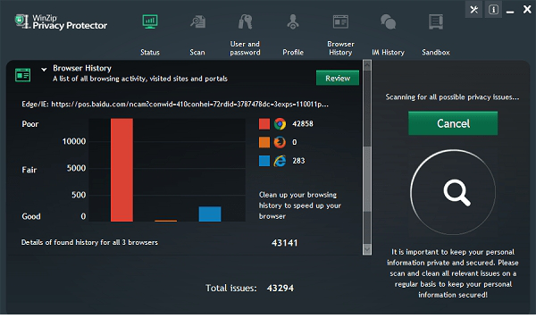Click the 500 axis label

coord(79,195)
